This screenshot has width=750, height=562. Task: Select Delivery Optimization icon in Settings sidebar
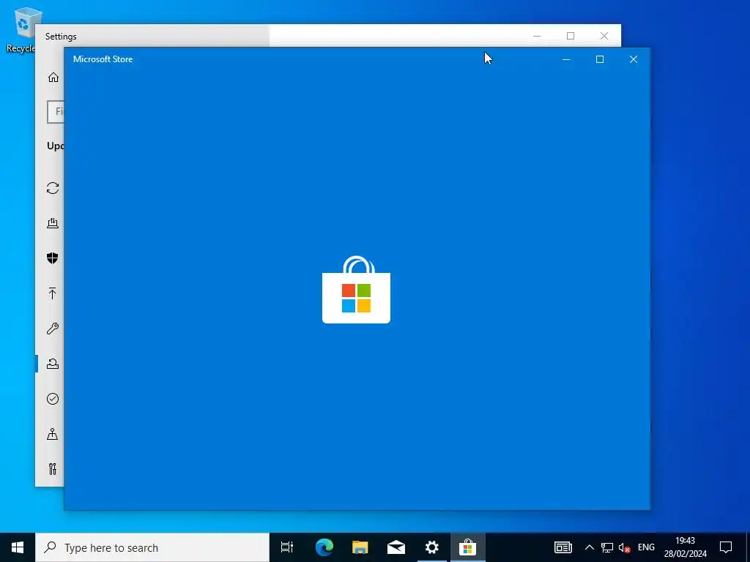coord(53,223)
